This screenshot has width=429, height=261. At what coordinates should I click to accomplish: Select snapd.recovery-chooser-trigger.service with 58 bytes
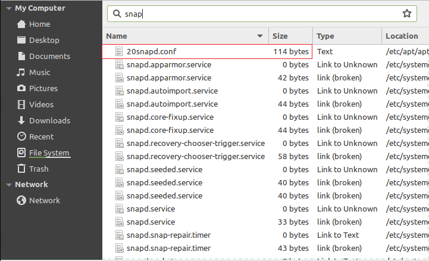(x=195, y=157)
